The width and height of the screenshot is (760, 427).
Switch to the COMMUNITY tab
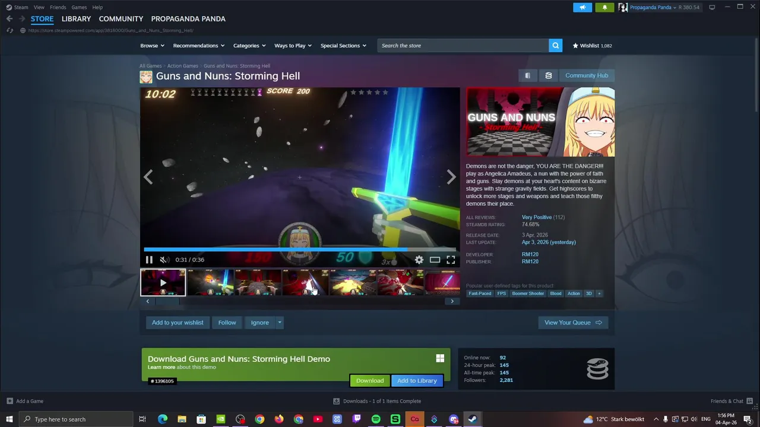[121, 19]
